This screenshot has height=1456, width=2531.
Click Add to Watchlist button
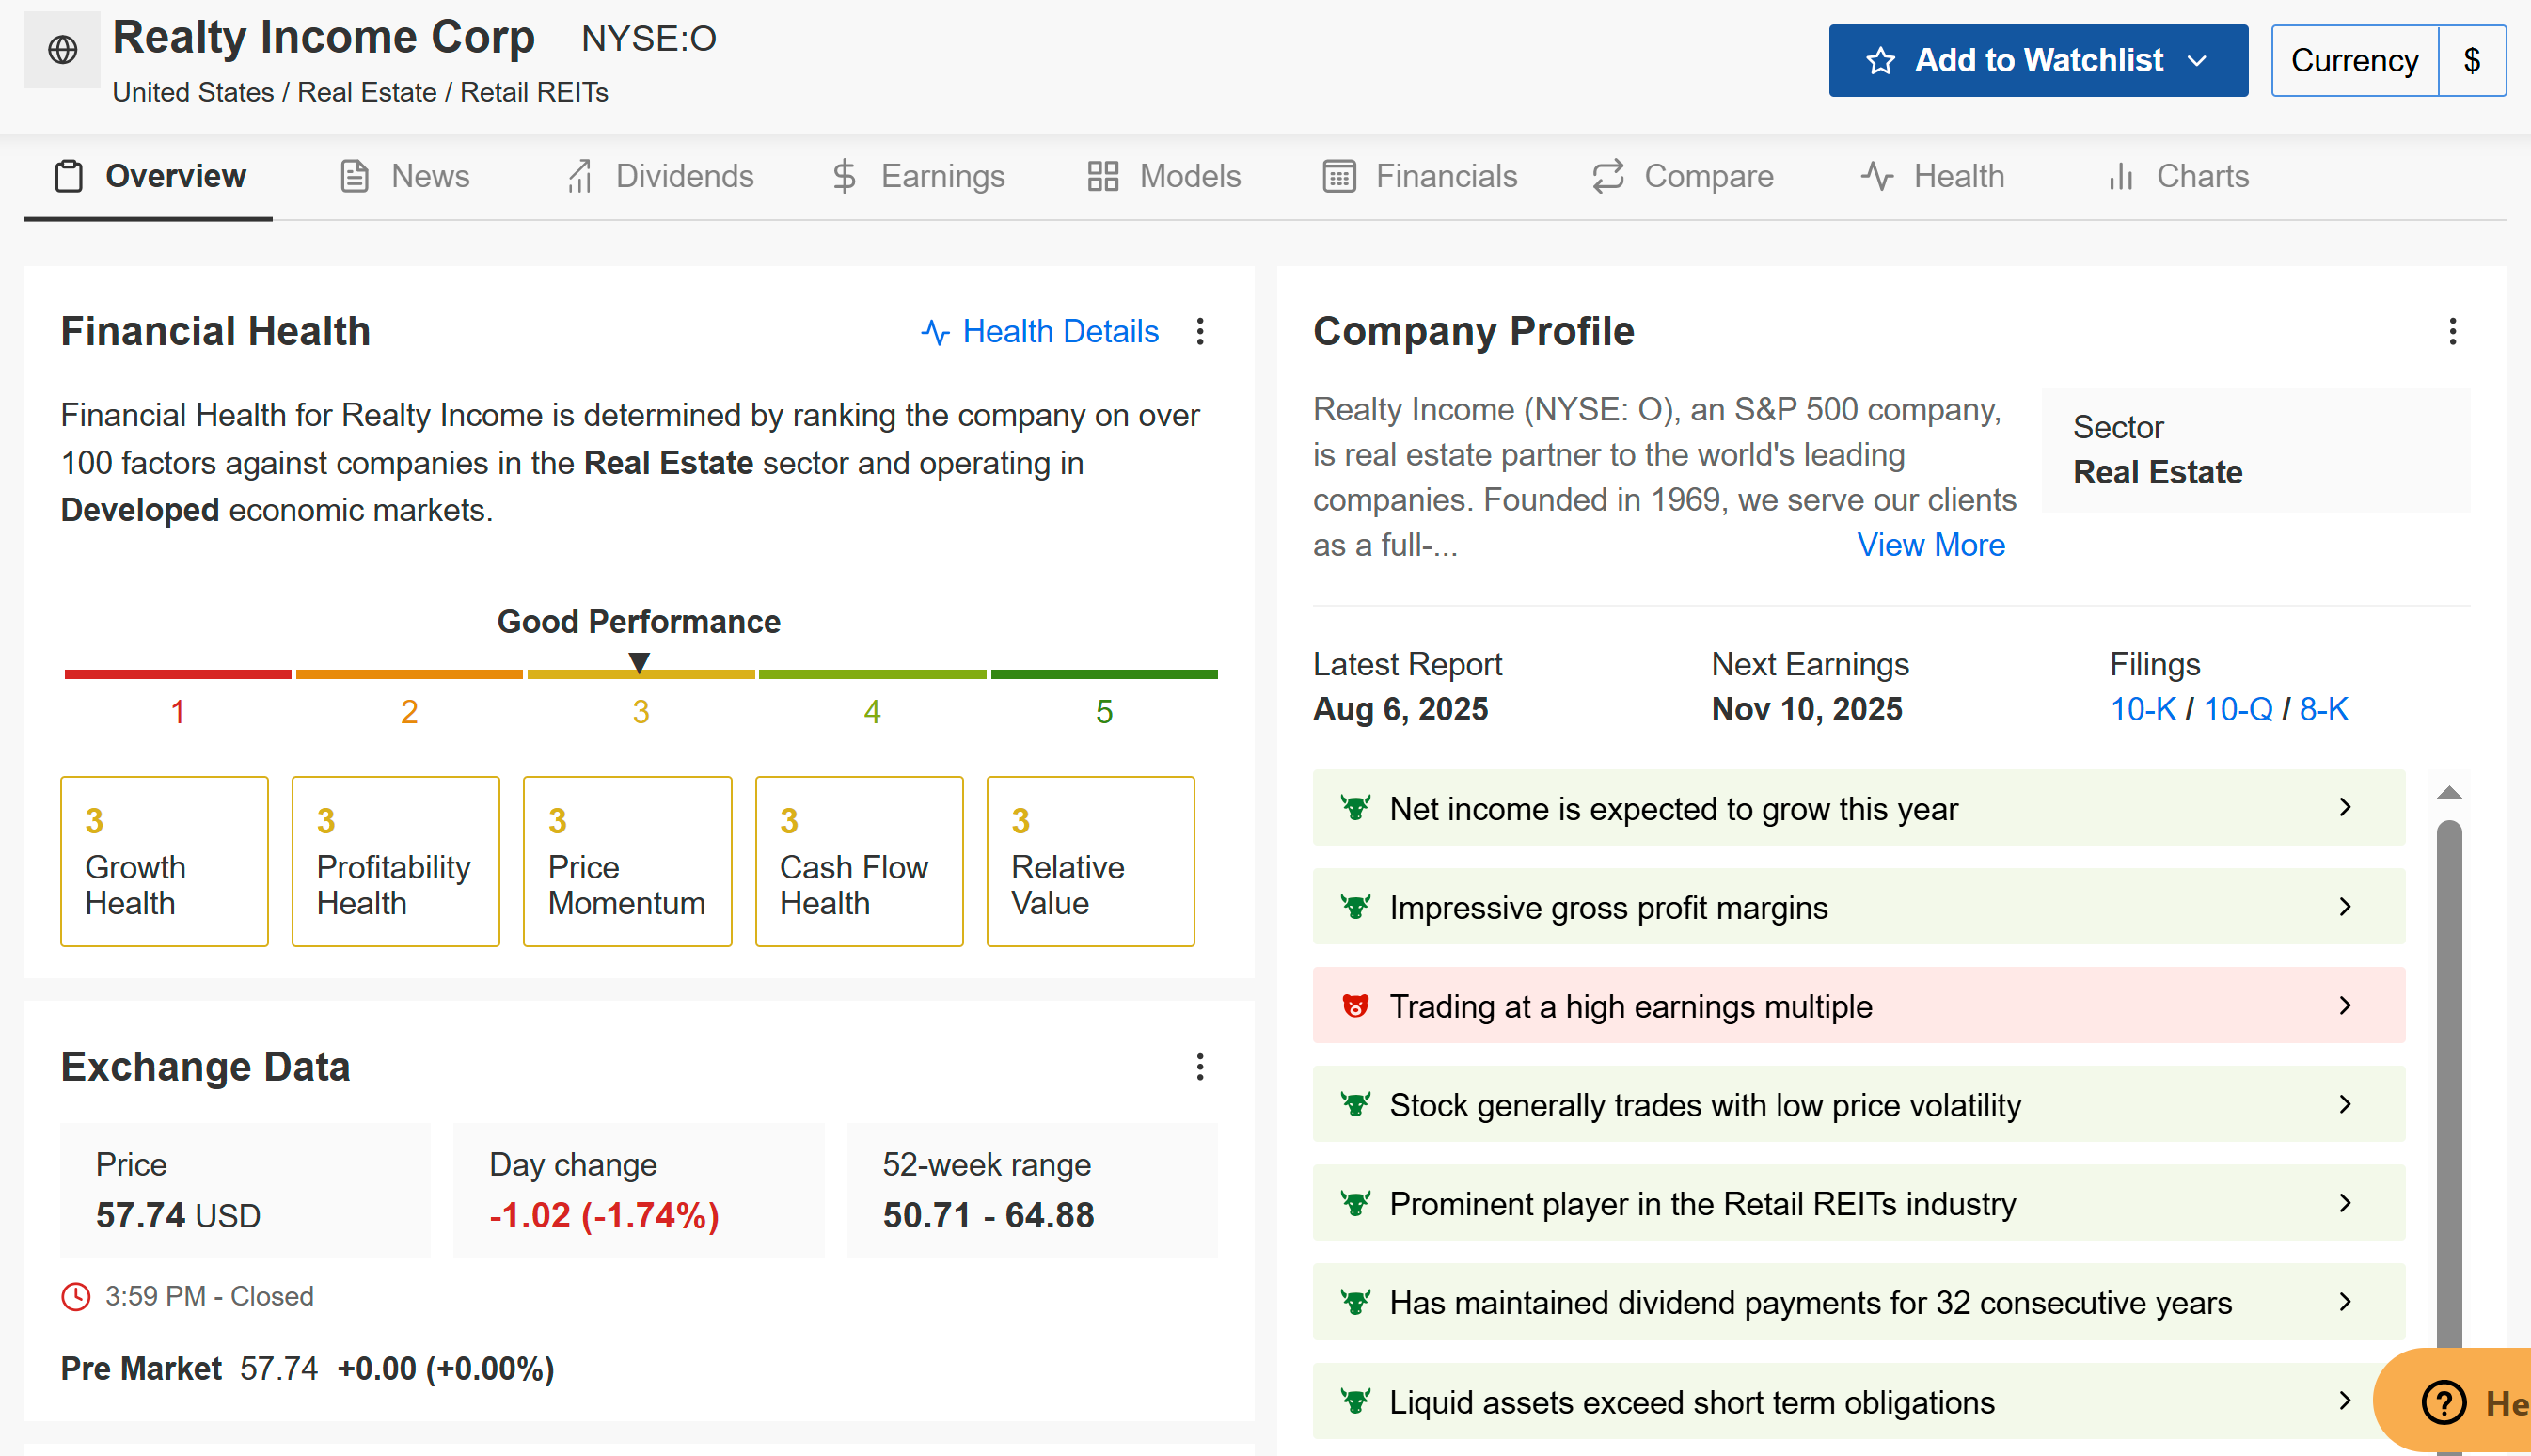[2038, 61]
